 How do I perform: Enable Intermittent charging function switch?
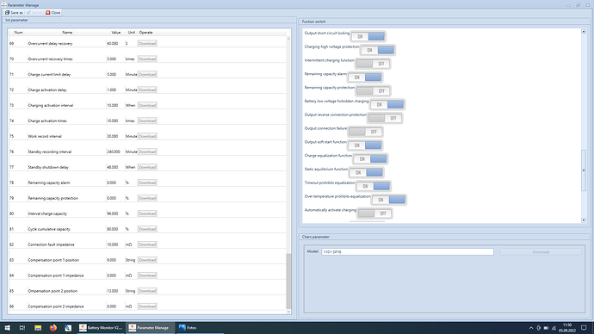tap(373, 64)
